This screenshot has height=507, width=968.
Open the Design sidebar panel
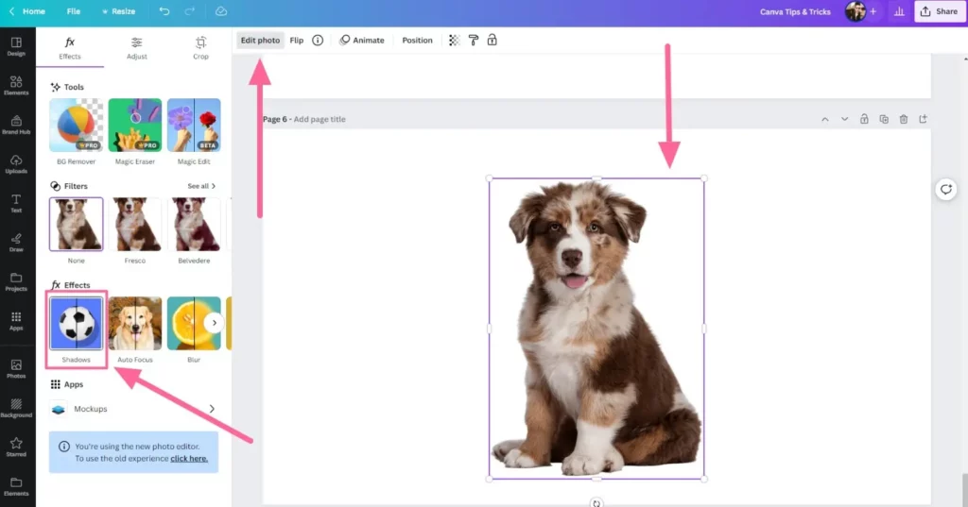pos(16,46)
